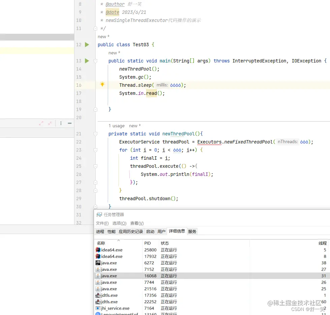The width and height of the screenshot is (330, 315).
Task: Switch to the 服务 tab
Action: [192, 232]
